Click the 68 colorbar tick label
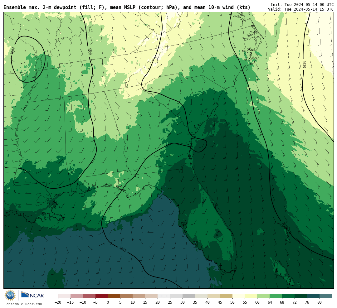Viewport: 337px width, 308px height. [282, 302]
